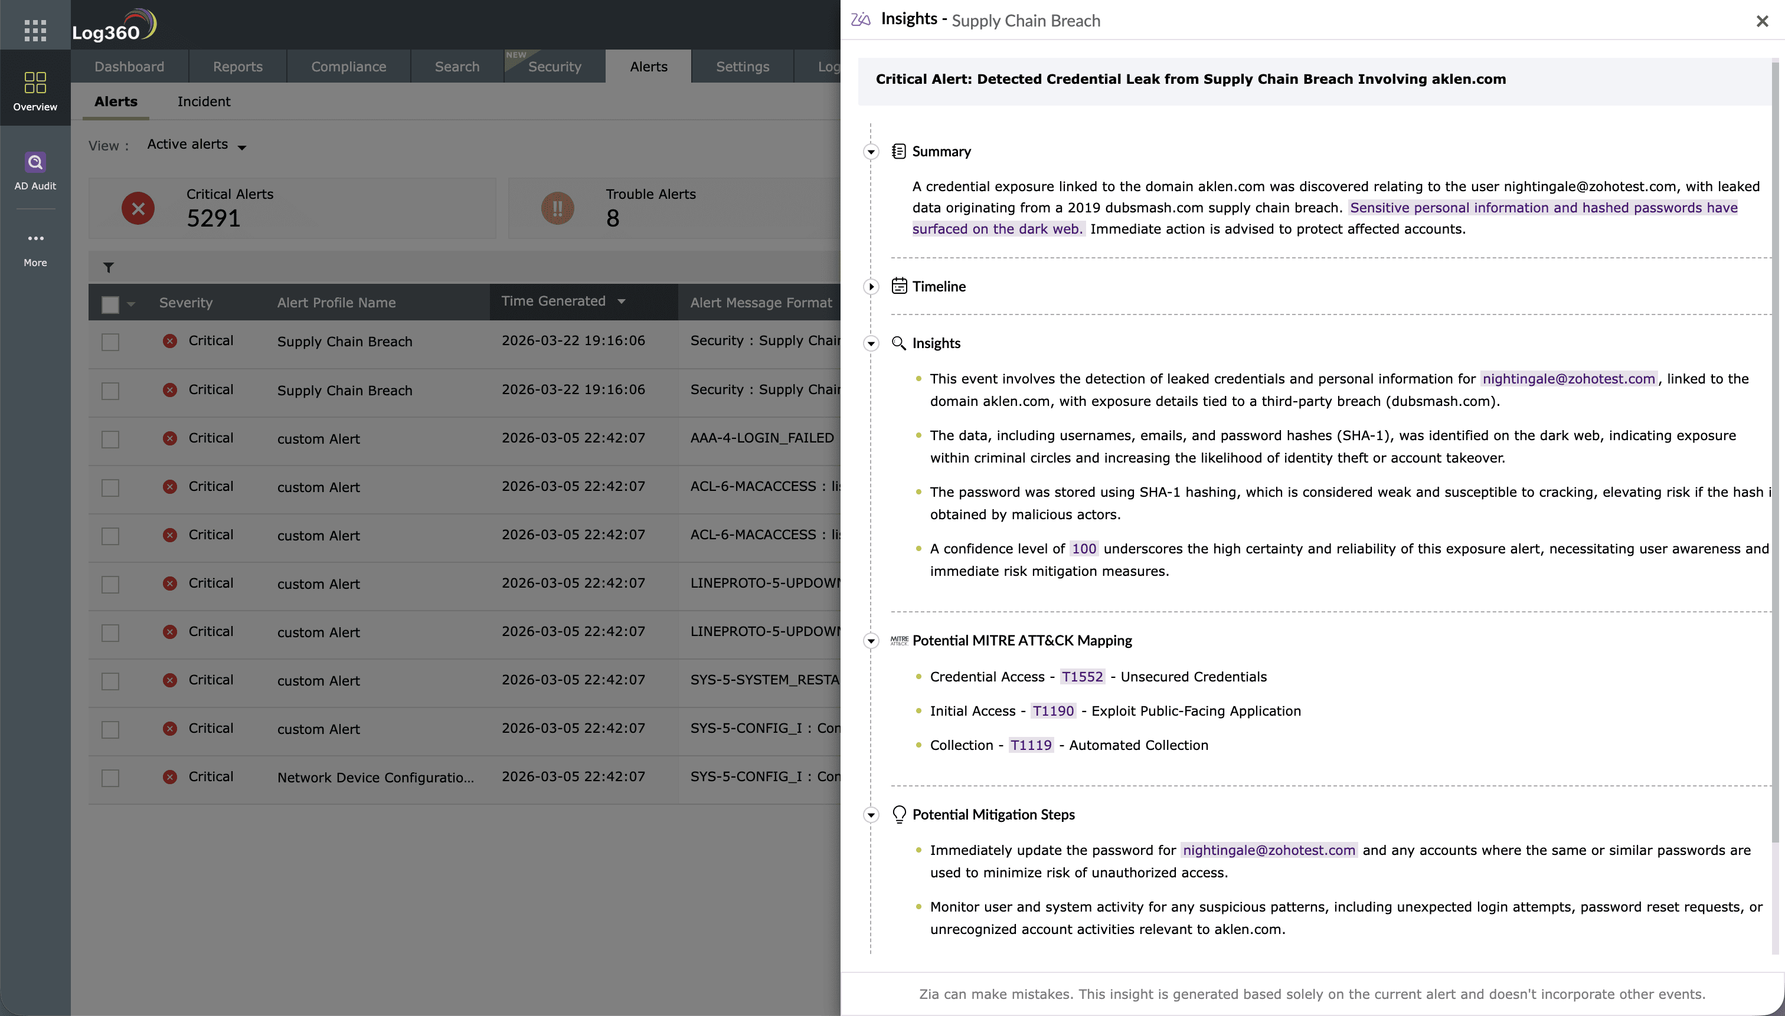Viewport: 1785px width, 1016px height.
Task: Open the Active alerts view dropdown
Action: (196, 145)
